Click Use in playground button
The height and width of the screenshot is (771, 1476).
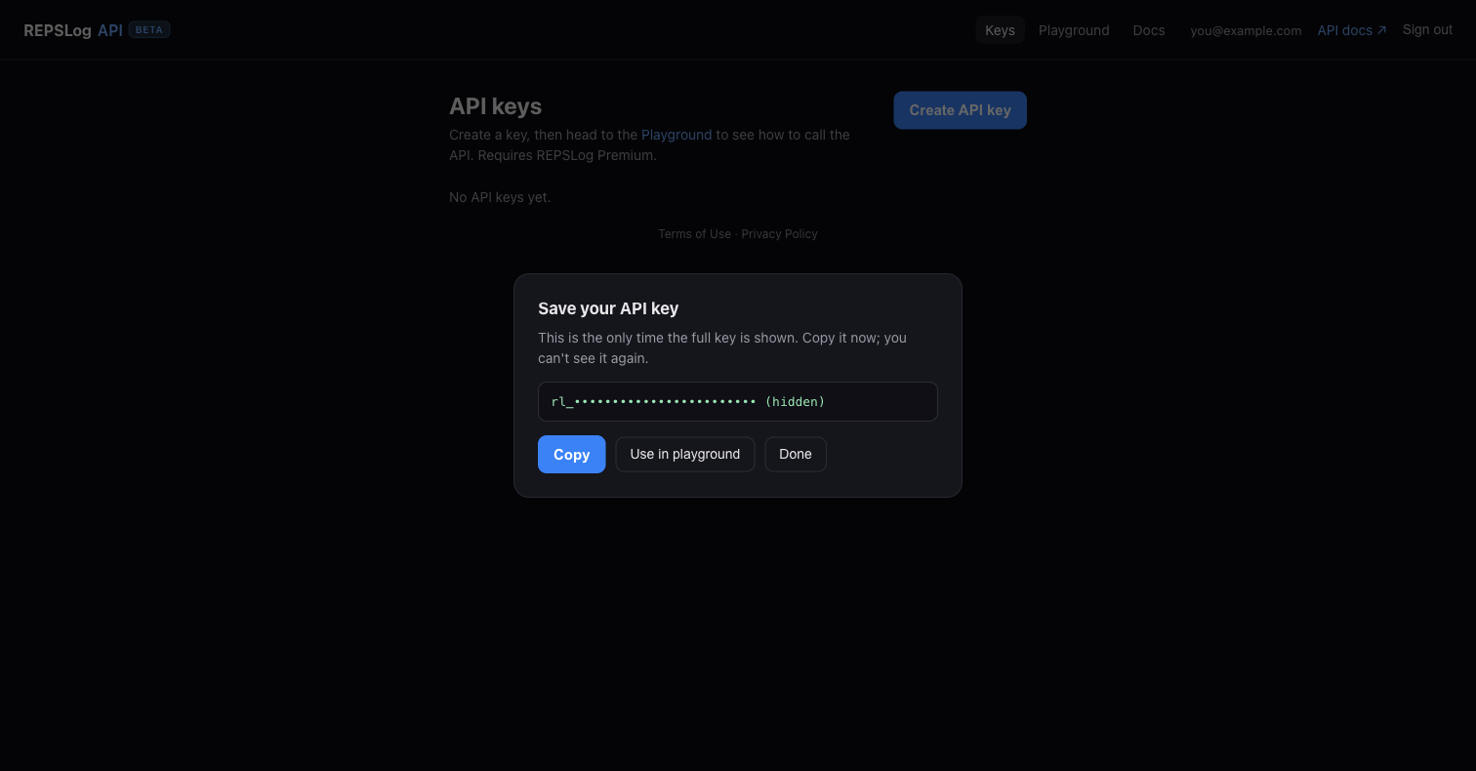tap(684, 454)
